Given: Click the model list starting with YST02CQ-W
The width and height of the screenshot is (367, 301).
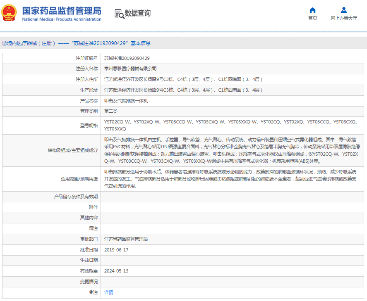Looking at the screenshot, I should pyautogui.click(x=231, y=126).
